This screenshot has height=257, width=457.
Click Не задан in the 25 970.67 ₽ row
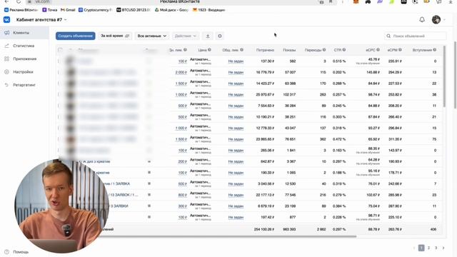[x=236, y=95]
